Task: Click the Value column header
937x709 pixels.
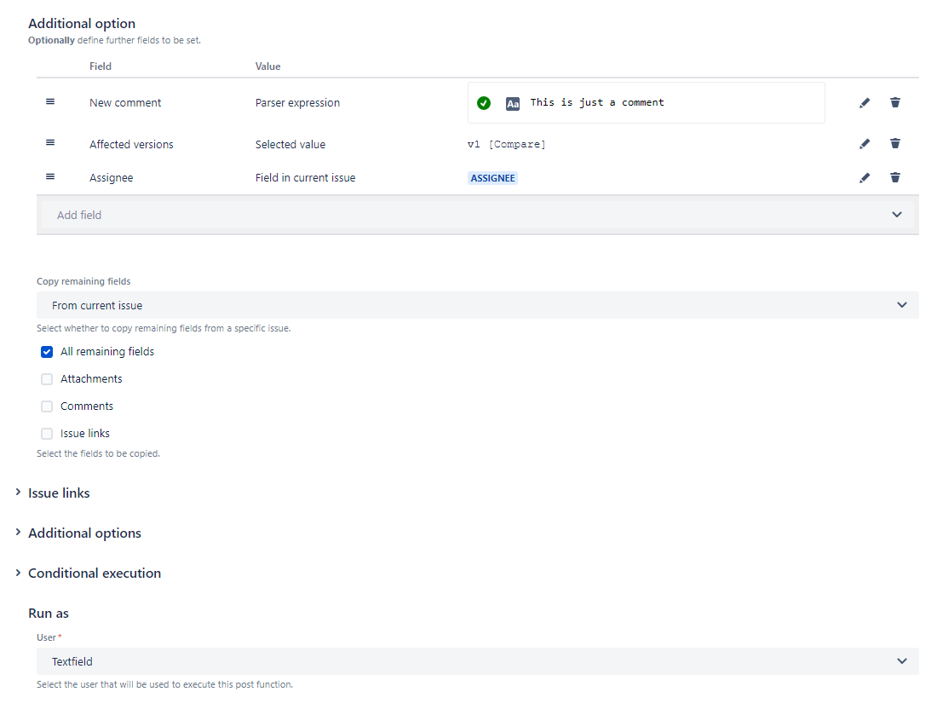Action: coord(267,66)
